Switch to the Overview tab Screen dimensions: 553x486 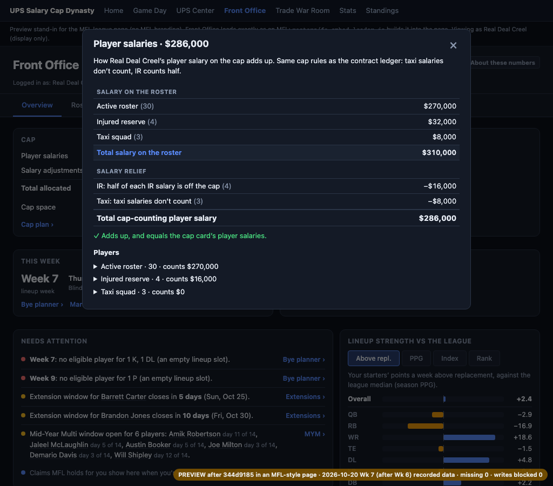point(37,105)
